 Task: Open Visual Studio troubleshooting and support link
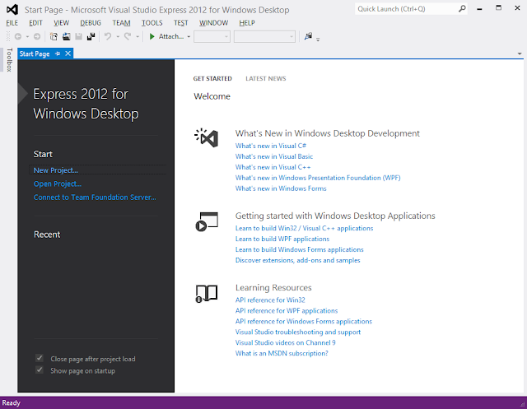pyautogui.click(x=298, y=332)
